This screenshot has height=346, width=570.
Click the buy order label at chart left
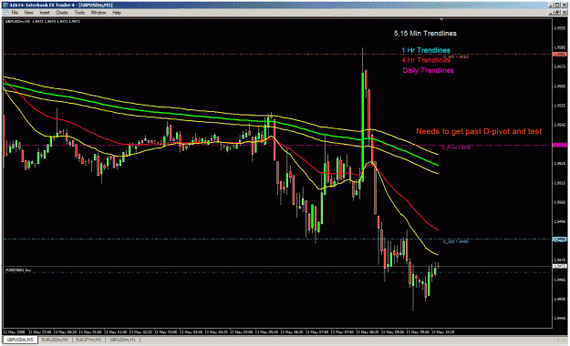18,270
